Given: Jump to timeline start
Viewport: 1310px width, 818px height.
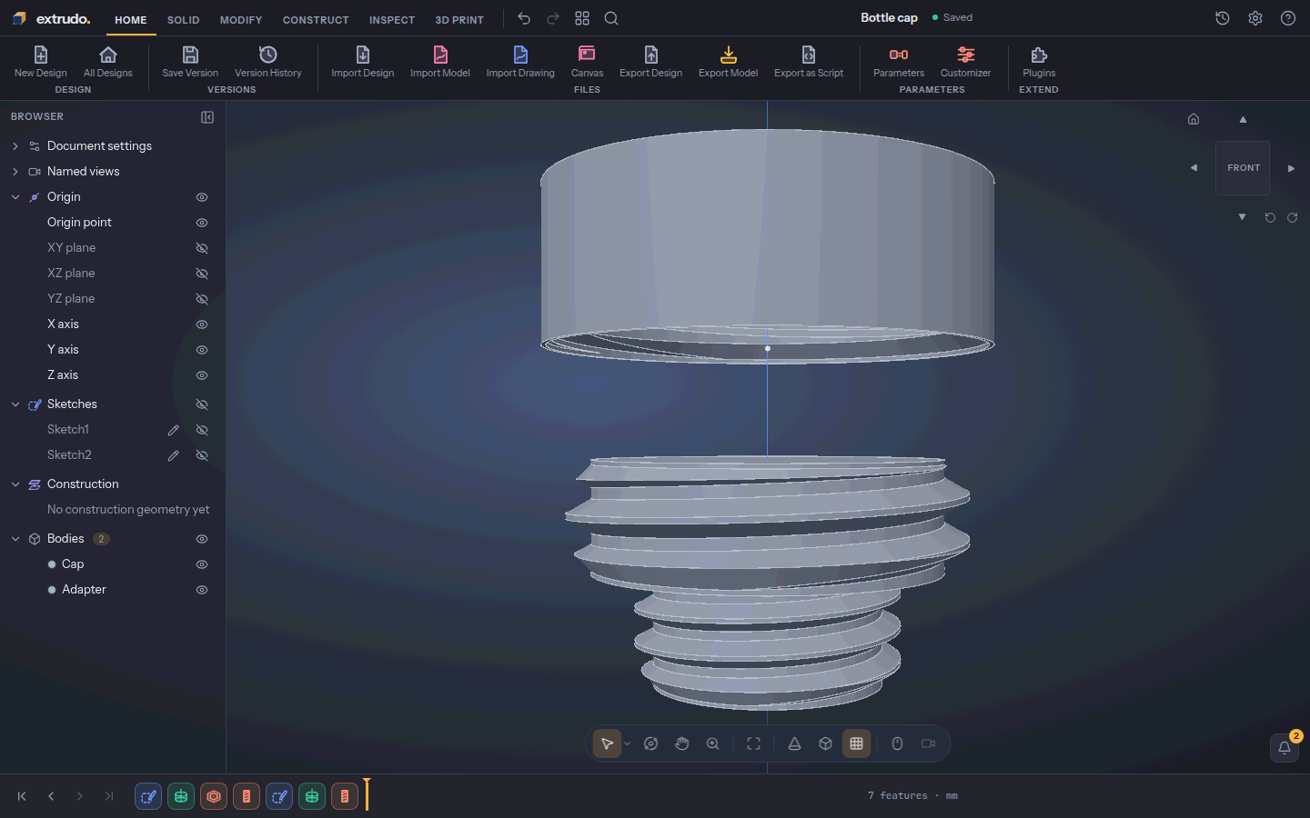Looking at the screenshot, I should 22,796.
